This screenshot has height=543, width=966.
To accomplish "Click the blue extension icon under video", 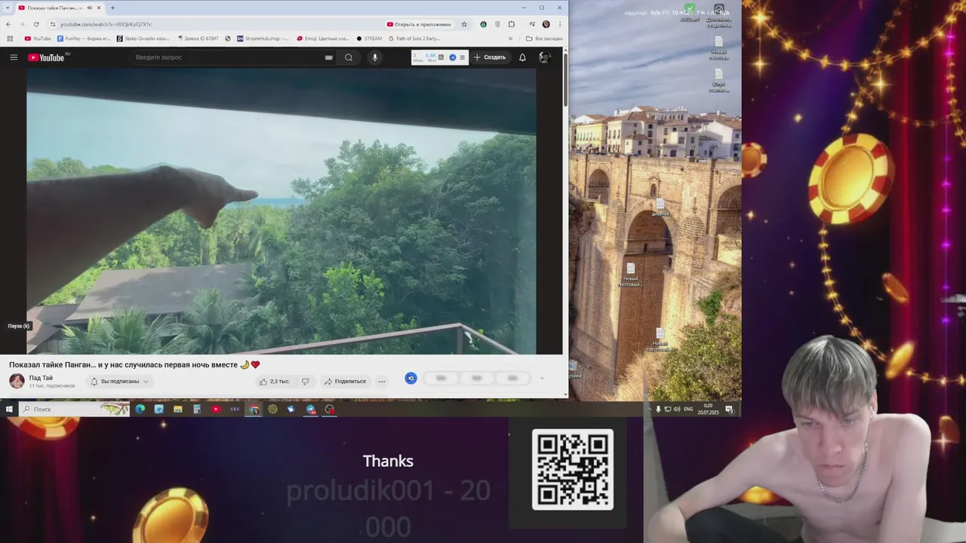I will [411, 378].
